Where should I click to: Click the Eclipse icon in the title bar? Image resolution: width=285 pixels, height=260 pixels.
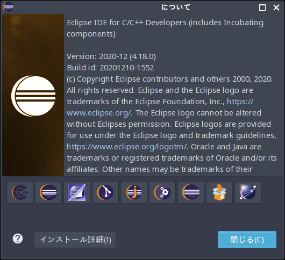click(x=8, y=7)
